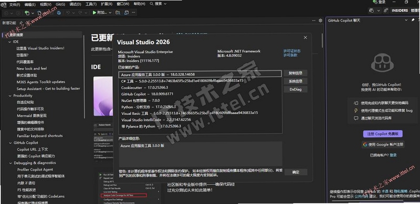Open the Copilot toolbar dropdown arrow
The image size is (420, 204).
[x=379, y=10]
